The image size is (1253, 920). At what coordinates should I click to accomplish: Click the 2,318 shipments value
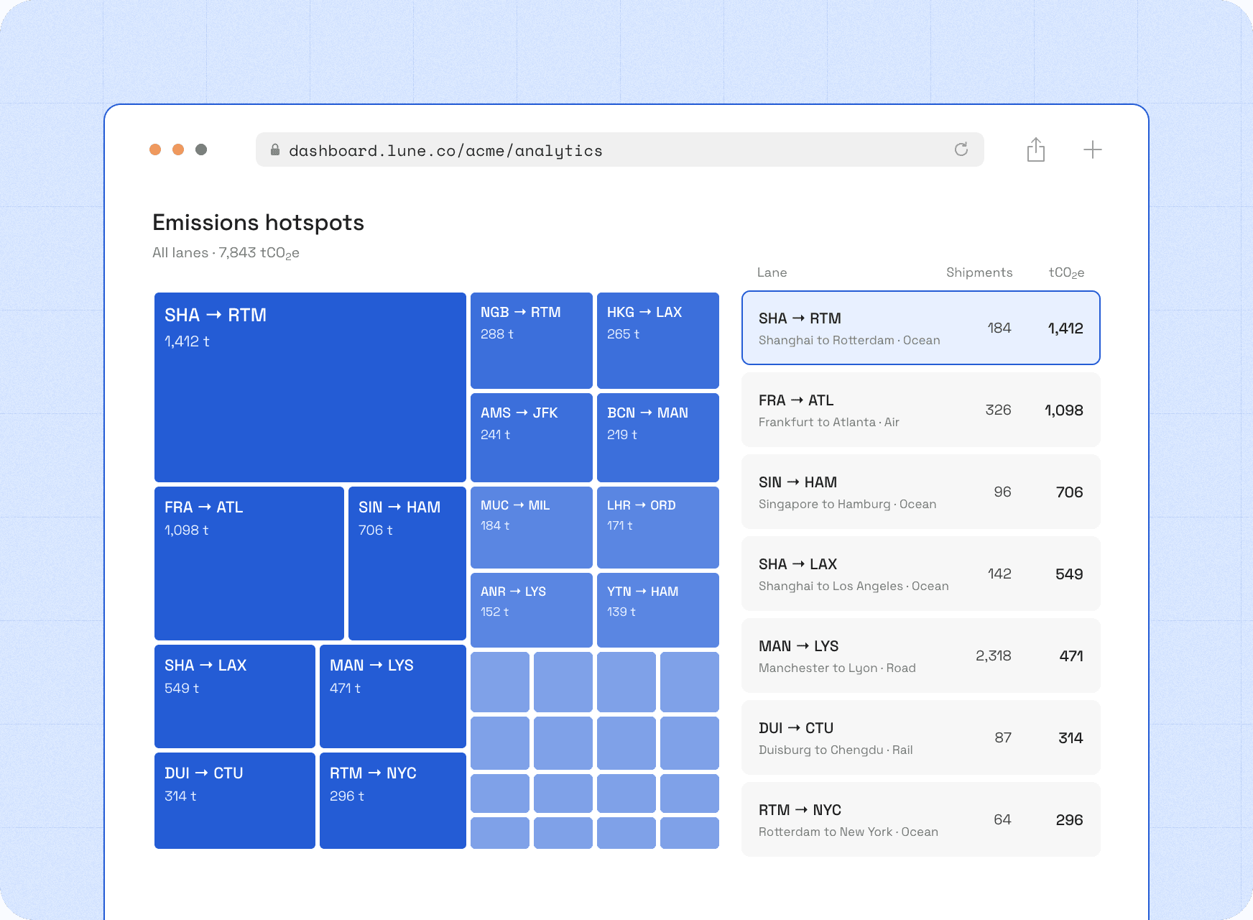[x=993, y=655]
